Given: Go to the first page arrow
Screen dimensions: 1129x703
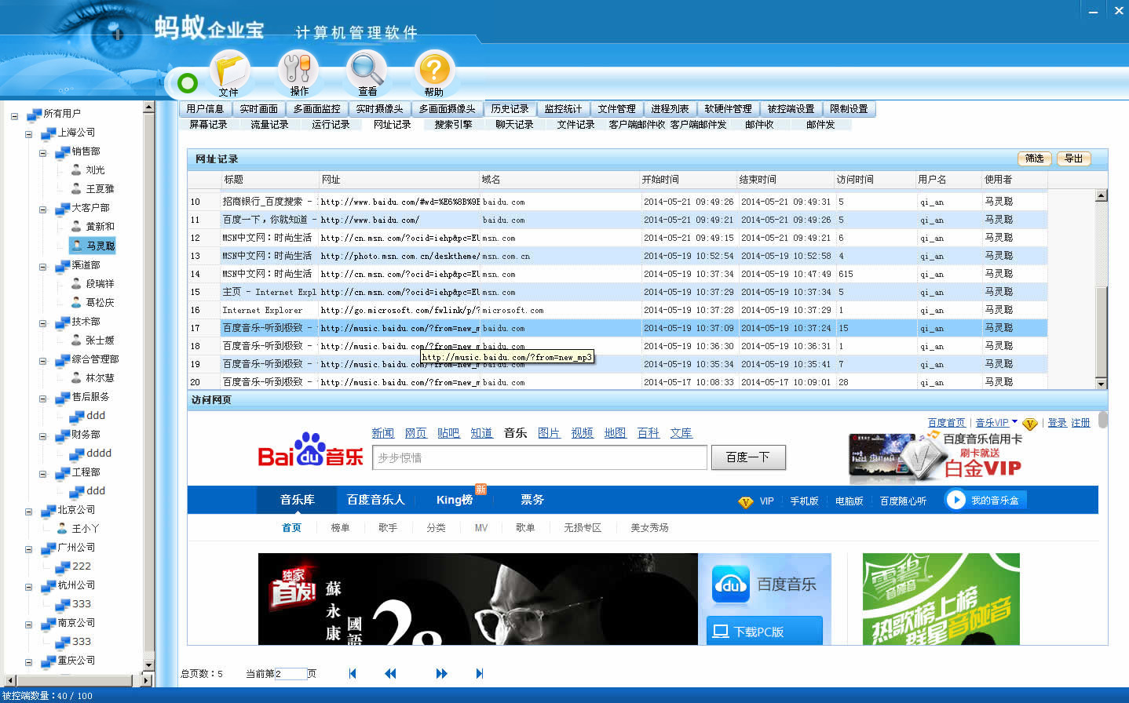Looking at the screenshot, I should [353, 673].
